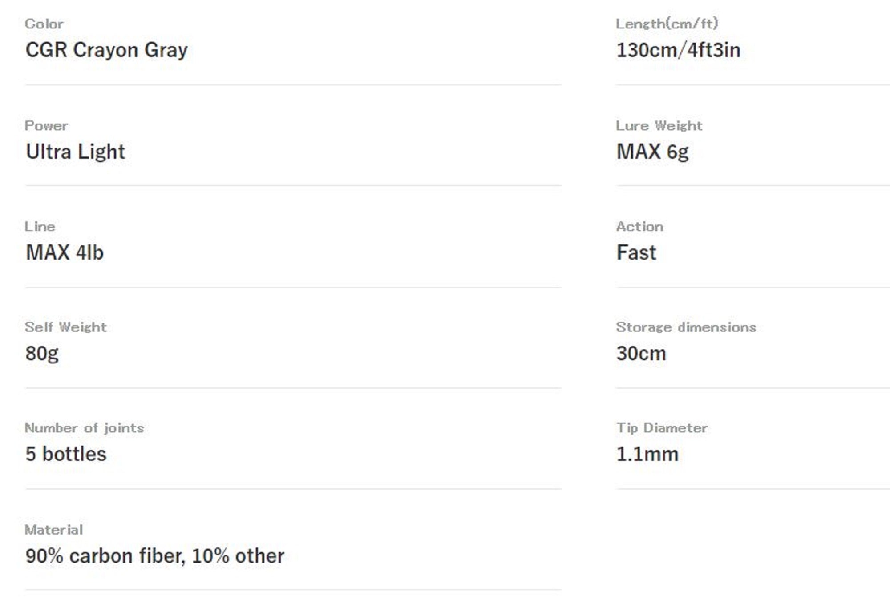
Task: Click the Self Weight label
Action: pyautogui.click(x=66, y=327)
